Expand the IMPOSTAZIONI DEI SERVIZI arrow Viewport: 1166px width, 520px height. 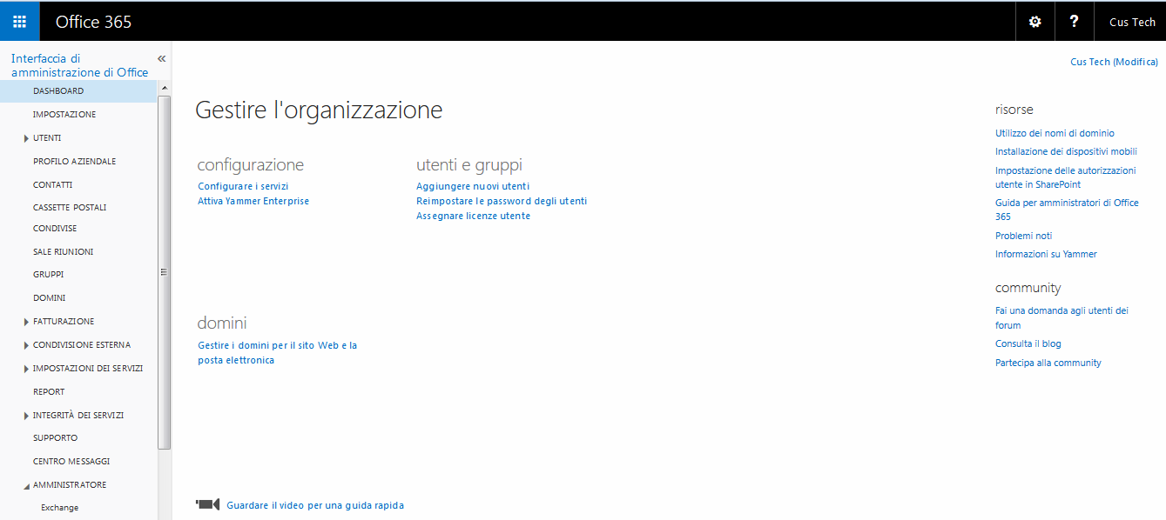tap(26, 369)
